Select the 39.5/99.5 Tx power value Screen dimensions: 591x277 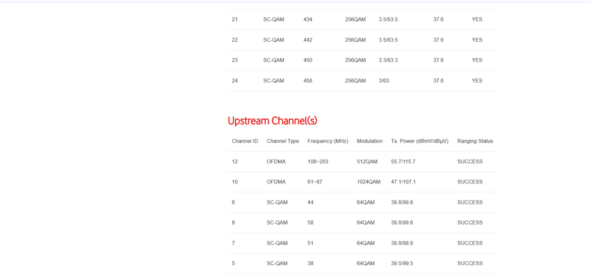point(402,263)
